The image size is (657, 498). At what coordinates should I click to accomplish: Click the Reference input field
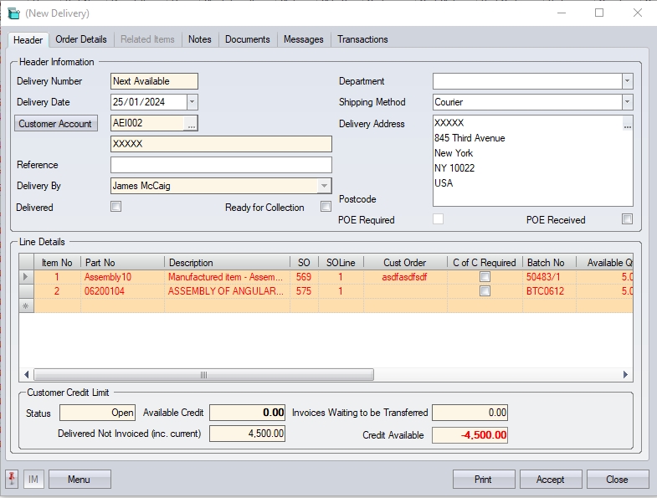point(221,165)
